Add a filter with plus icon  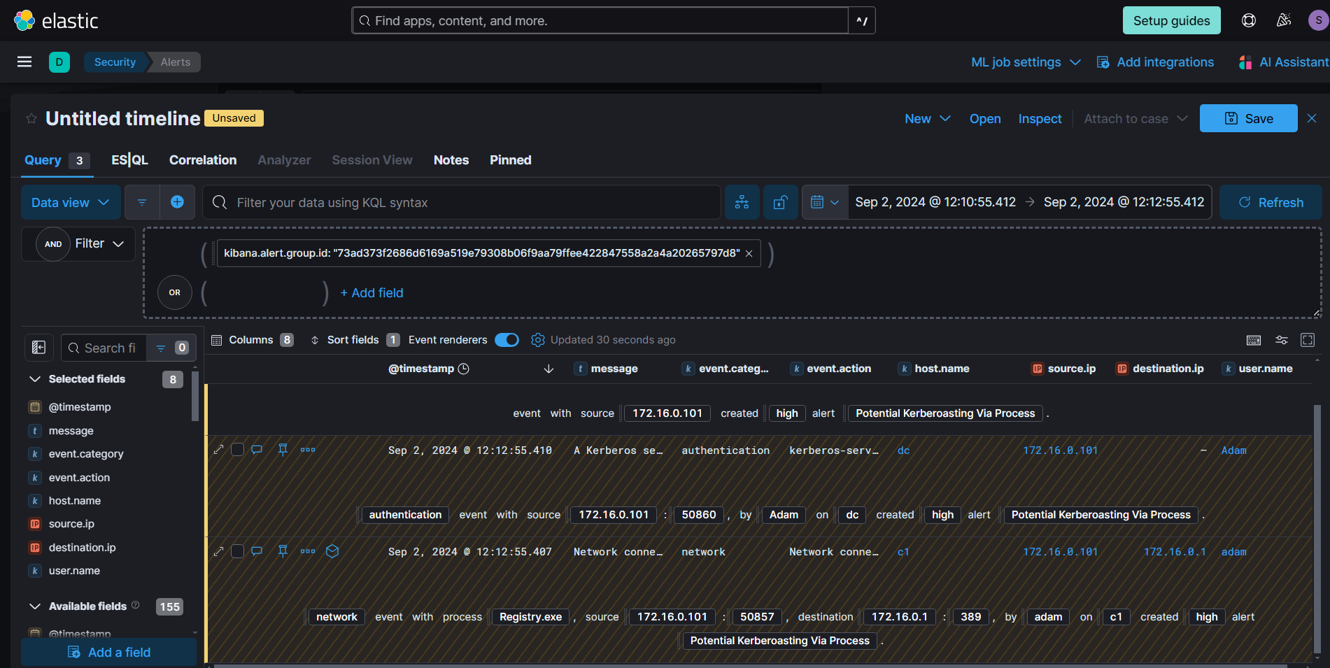click(178, 202)
